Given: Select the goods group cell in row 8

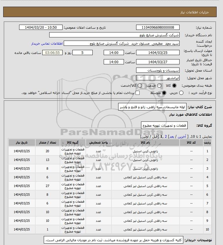Looking at the screenshot, I should click(73, 212).
